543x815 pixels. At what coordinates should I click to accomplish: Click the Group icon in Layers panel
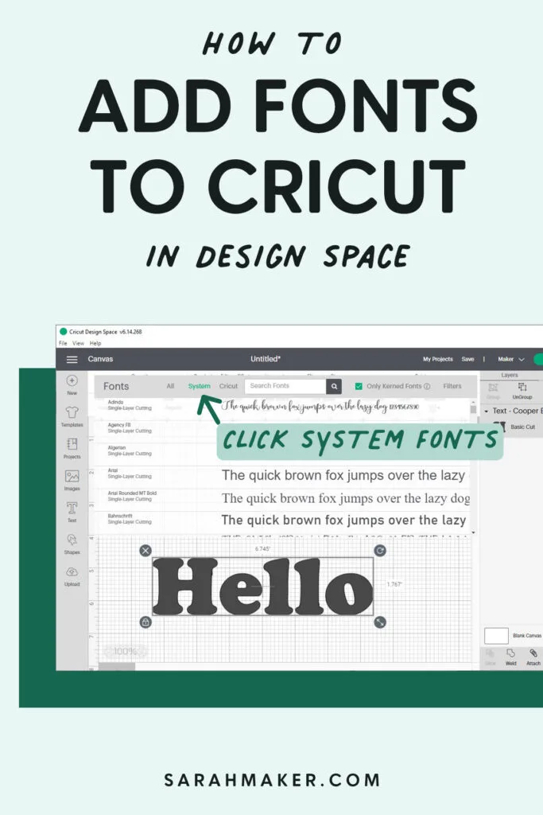click(493, 388)
